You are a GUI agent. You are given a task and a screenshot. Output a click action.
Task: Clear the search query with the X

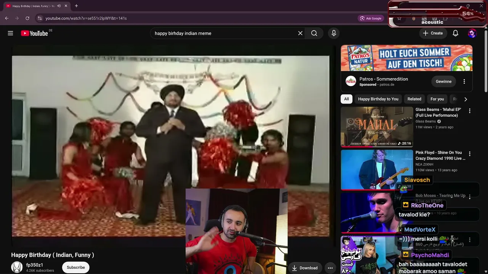click(300, 33)
